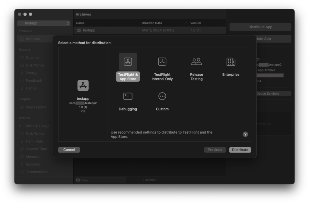Show the Hangs report
309x203 pixels.
click(x=31, y=88)
